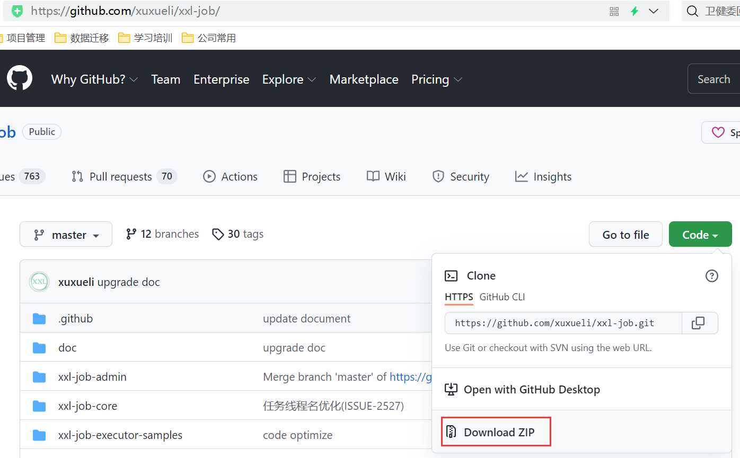The image size is (740, 458).
Task: Open the doc folder
Action: tap(67, 348)
